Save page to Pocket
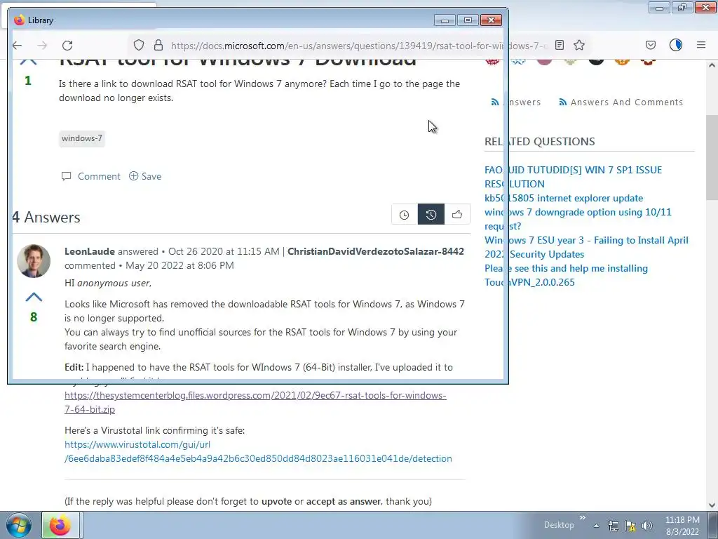718x539 pixels. coord(650,45)
